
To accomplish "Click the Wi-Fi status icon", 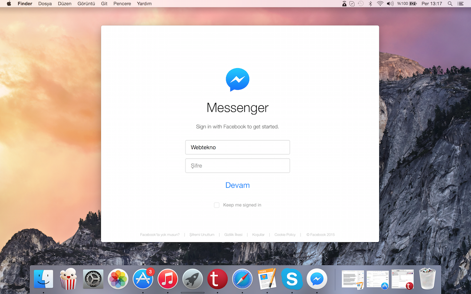I will [x=380, y=4].
